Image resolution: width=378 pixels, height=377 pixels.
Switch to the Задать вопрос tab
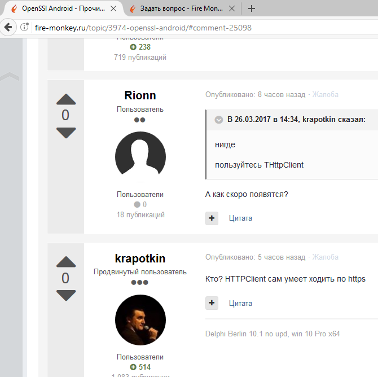pos(181,8)
